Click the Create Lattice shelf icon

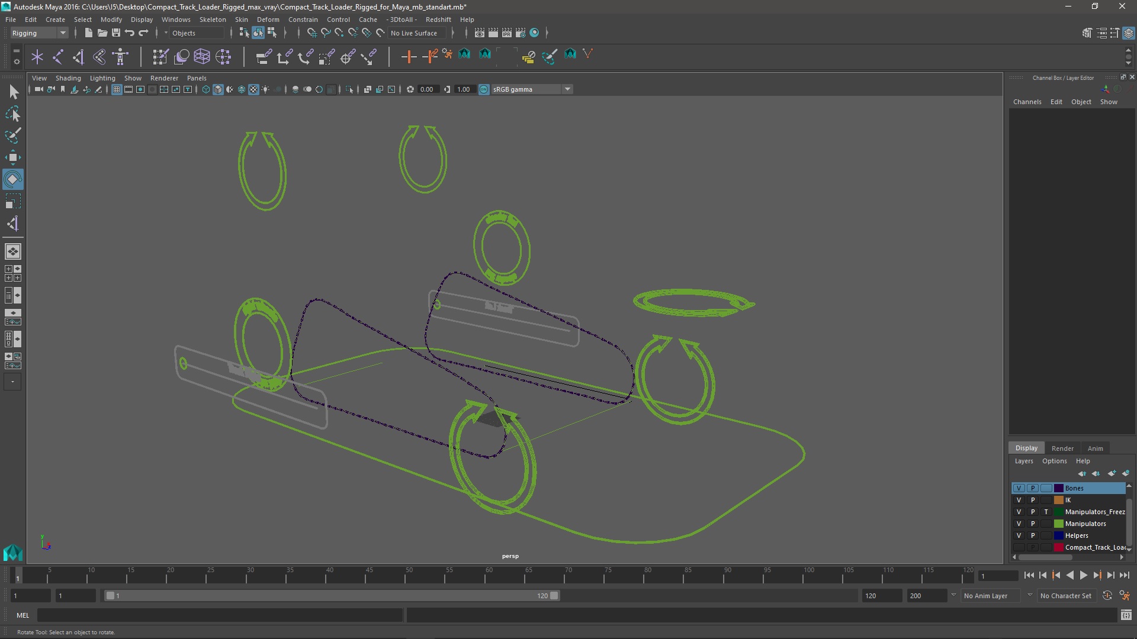coord(202,57)
